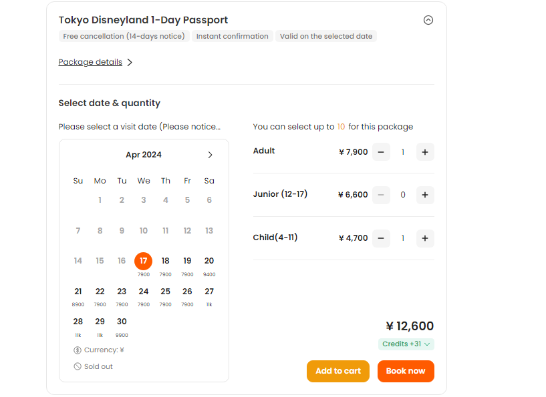
Task: Click the Sold out legend icon
Action: [78, 366]
